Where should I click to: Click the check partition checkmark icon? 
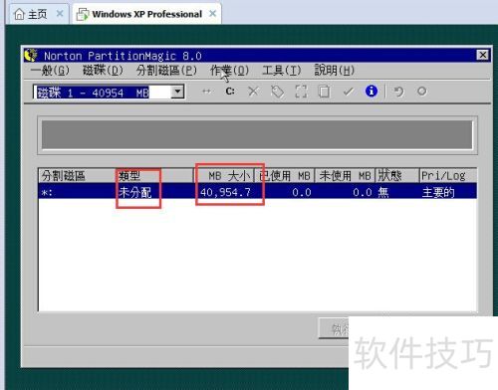pyautogui.click(x=348, y=92)
